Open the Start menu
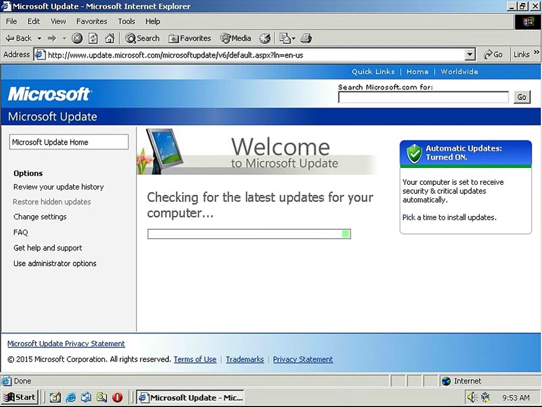 [x=20, y=397]
